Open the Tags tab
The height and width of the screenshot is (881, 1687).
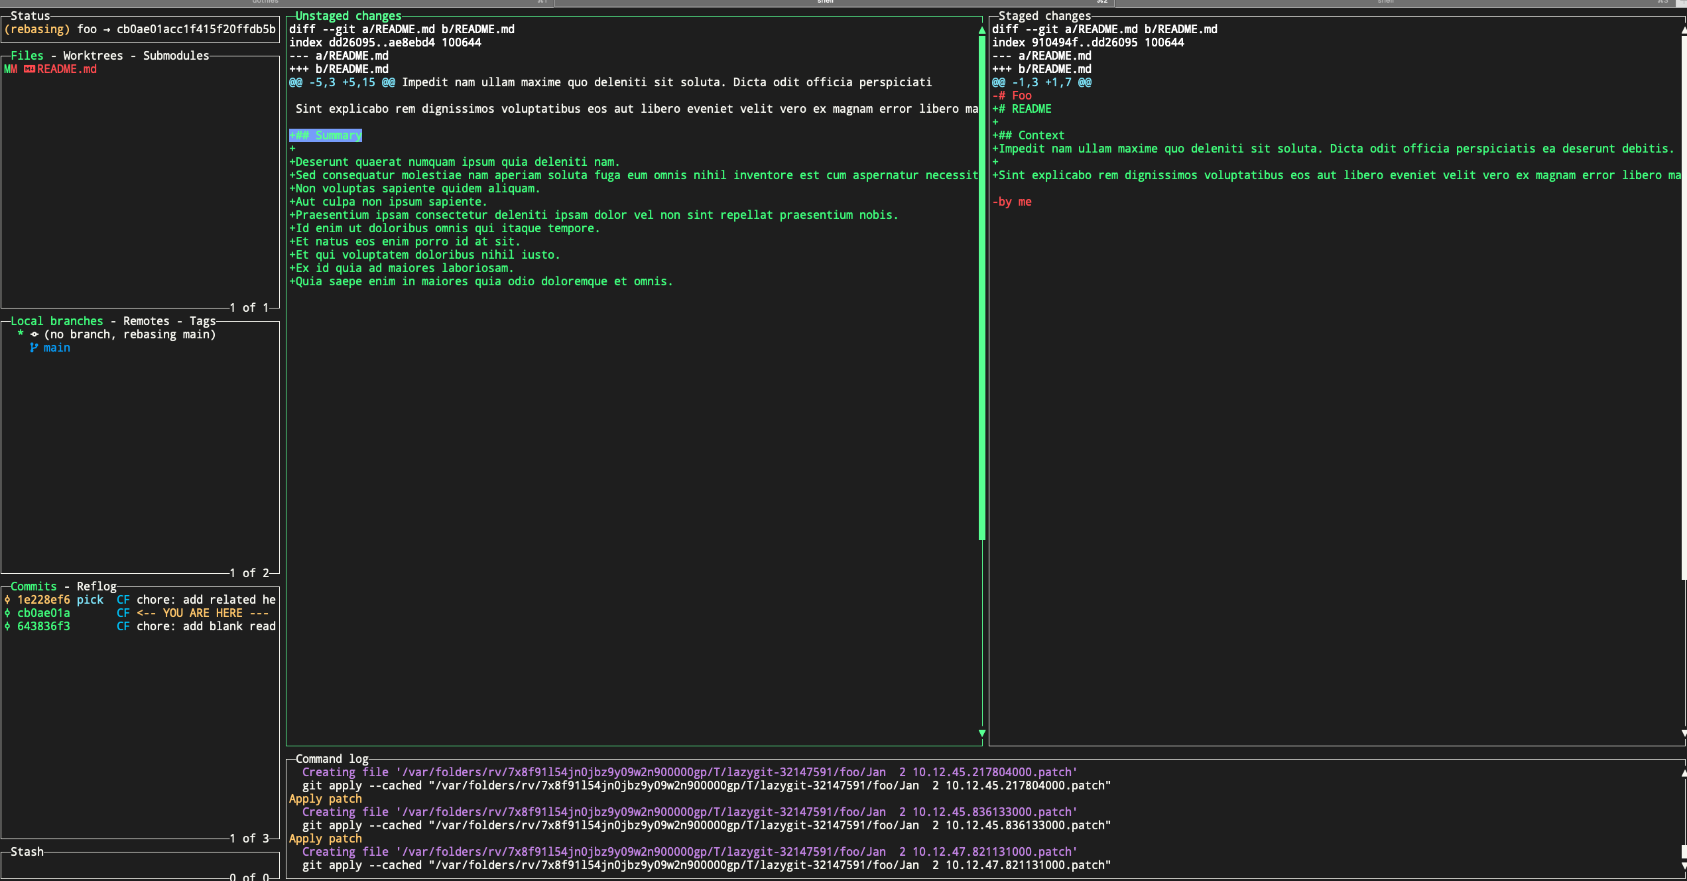click(202, 321)
